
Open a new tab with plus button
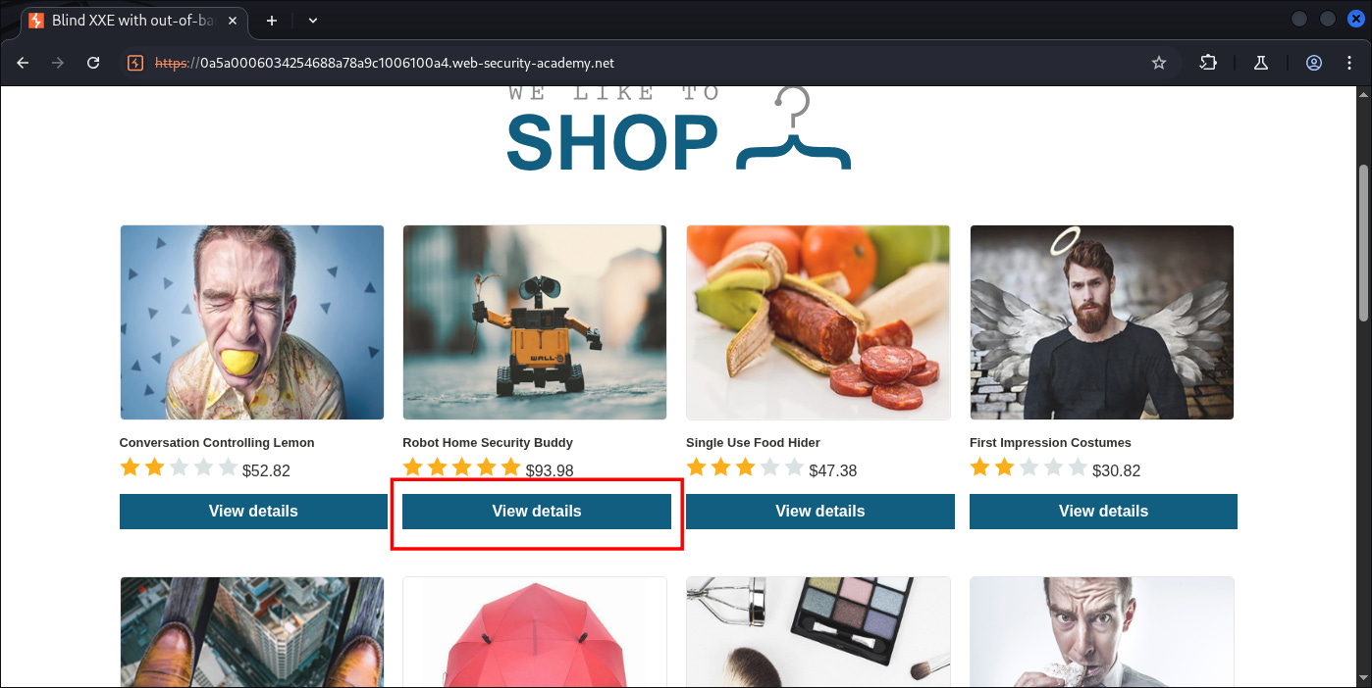tap(272, 20)
